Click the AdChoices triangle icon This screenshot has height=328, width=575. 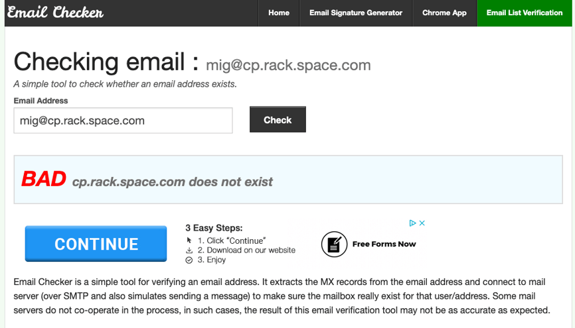tap(412, 223)
